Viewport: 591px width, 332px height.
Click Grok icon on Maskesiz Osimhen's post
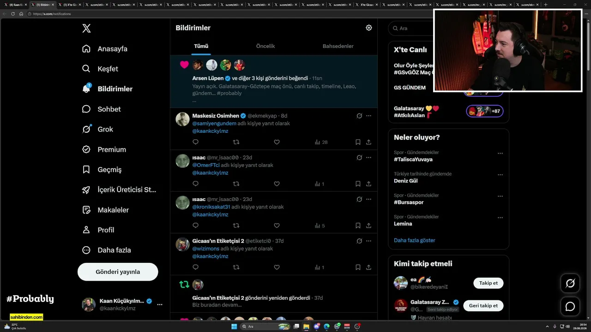[359, 116]
